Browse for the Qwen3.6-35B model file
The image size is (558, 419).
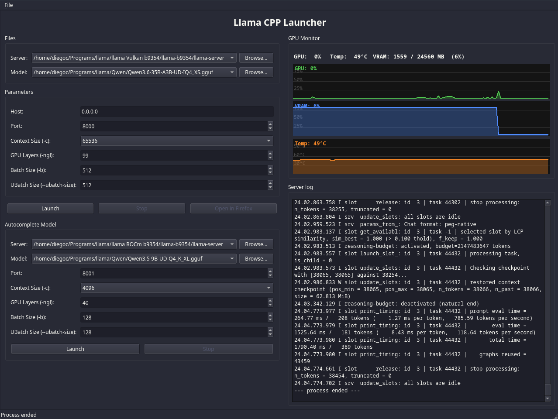[x=256, y=72]
